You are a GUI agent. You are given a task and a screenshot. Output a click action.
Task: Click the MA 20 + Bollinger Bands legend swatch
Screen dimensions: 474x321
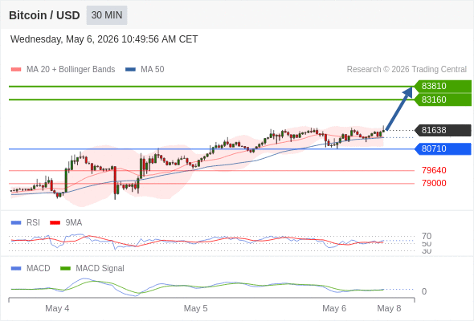[16, 70]
